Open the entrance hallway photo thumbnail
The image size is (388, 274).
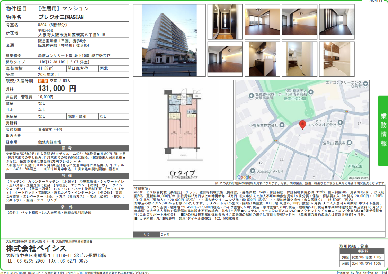pyautogui.click(x=220, y=22)
